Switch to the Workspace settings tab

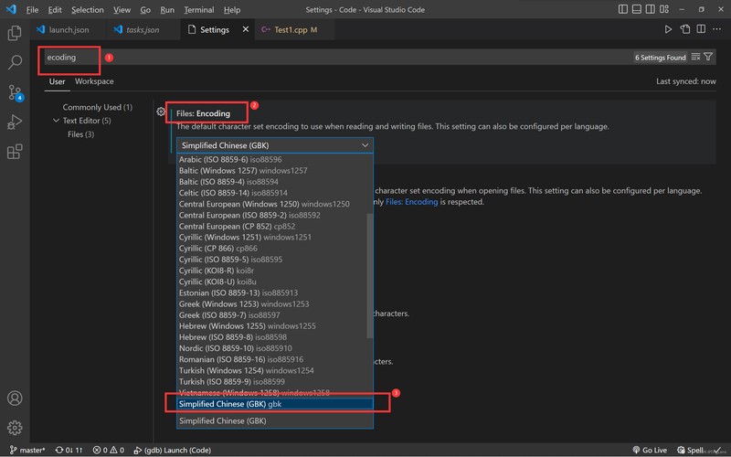click(94, 81)
